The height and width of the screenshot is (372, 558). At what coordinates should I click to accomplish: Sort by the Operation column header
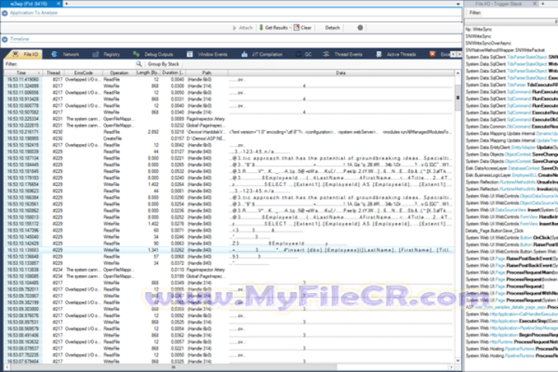[x=119, y=73]
